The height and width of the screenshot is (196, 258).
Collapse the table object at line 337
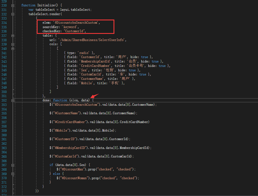[13, 36]
